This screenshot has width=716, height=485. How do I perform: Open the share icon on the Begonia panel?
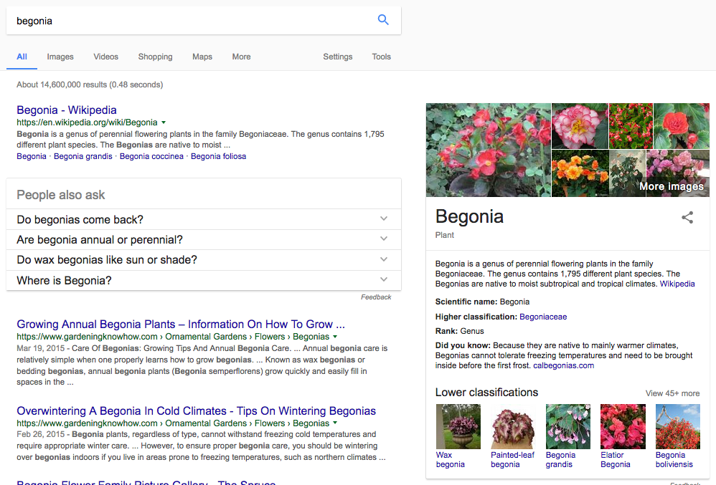[687, 217]
